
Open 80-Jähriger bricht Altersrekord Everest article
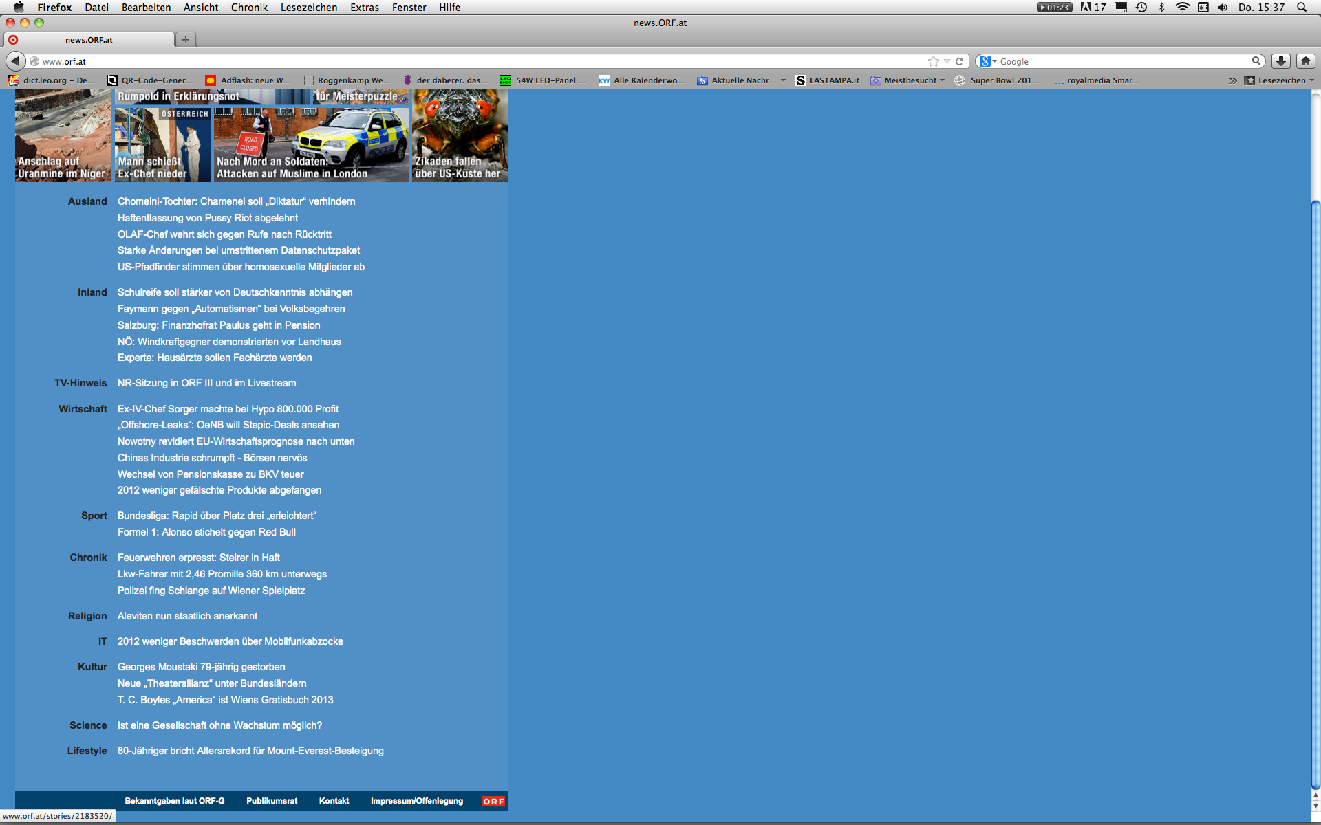coord(250,751)
